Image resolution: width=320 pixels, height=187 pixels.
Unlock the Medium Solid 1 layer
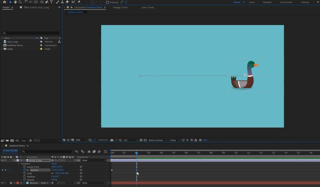click(x=11, y=183)
